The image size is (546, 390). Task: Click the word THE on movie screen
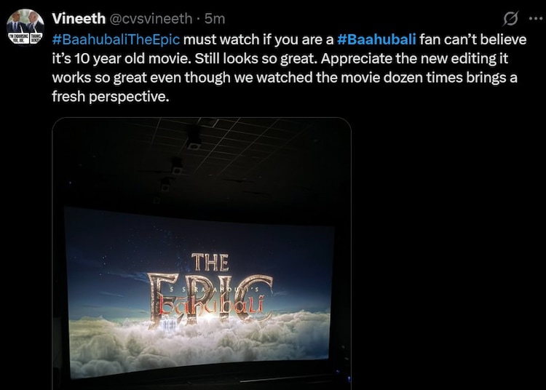[210, 262]
